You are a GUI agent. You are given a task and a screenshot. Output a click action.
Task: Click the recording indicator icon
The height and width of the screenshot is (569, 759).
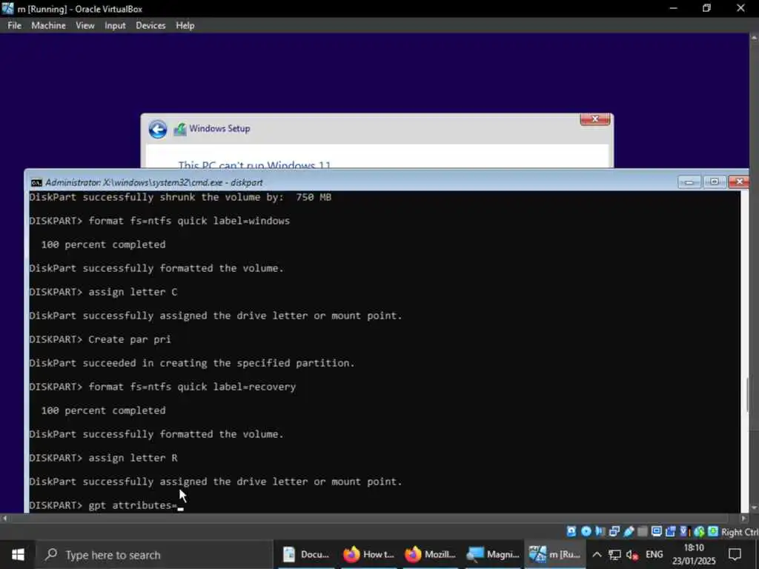(x=670, y=531)
